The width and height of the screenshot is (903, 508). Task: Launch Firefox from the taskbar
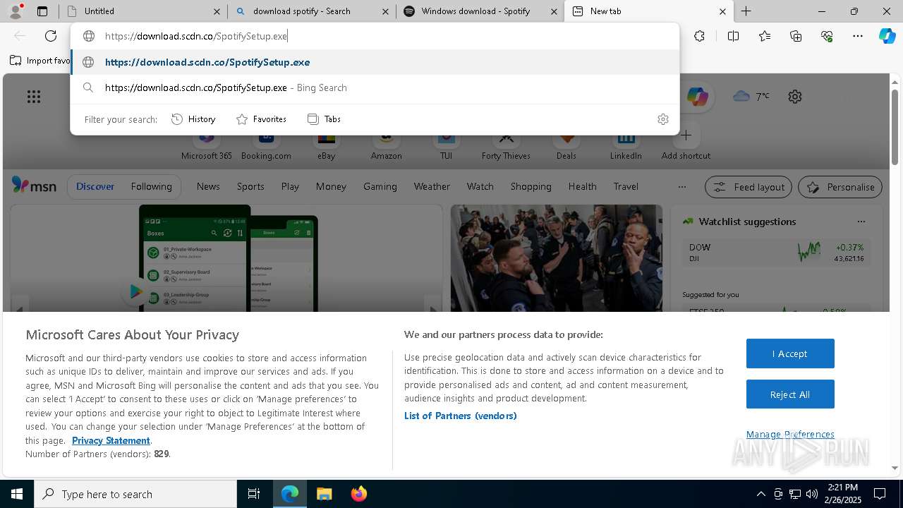tap(358, 494)
